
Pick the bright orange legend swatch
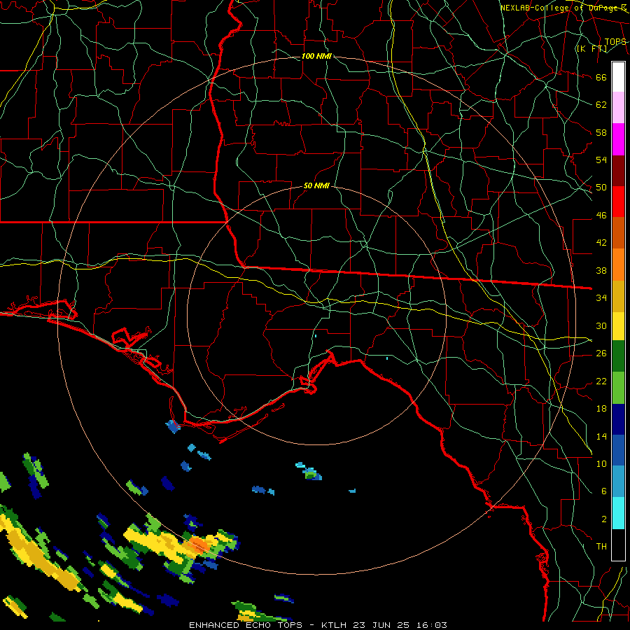[x=618, y=264]
